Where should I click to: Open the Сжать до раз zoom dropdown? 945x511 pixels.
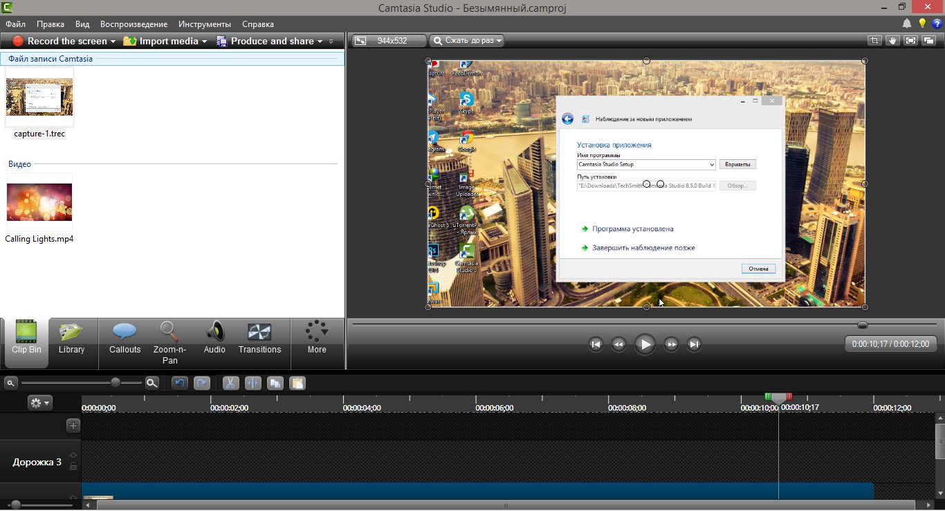tap(466, 41)
